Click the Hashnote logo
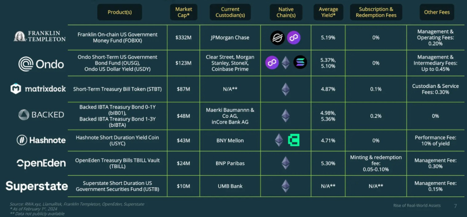Screen dimensions: 467x217 (x=41, y=140)
